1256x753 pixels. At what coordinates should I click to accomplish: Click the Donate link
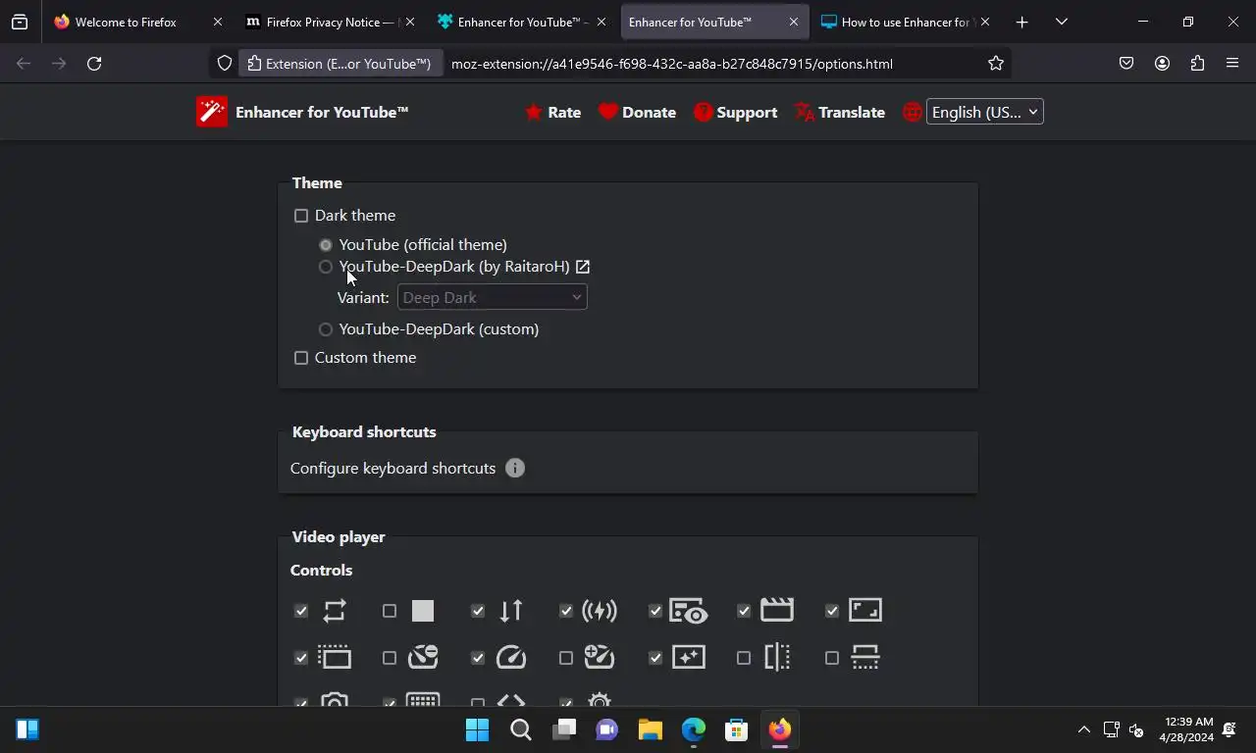tap(637, 112)
